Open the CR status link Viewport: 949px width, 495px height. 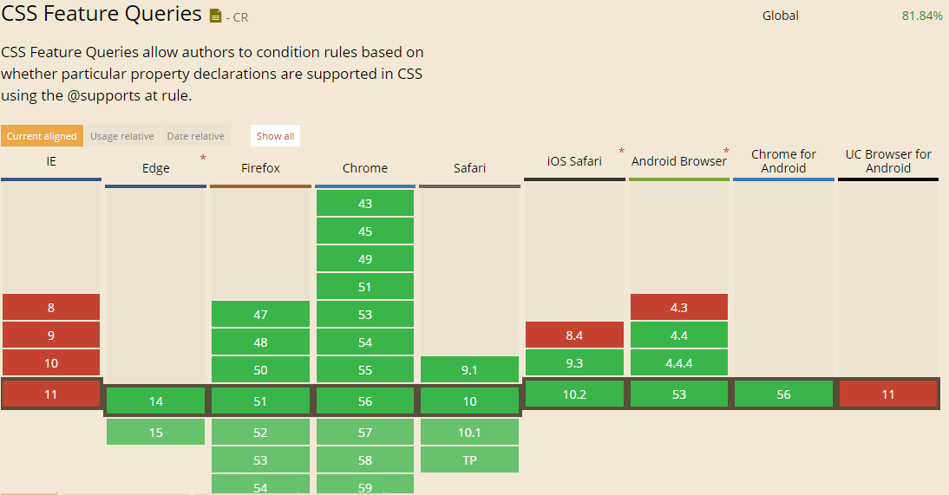(x=237, y=17)
